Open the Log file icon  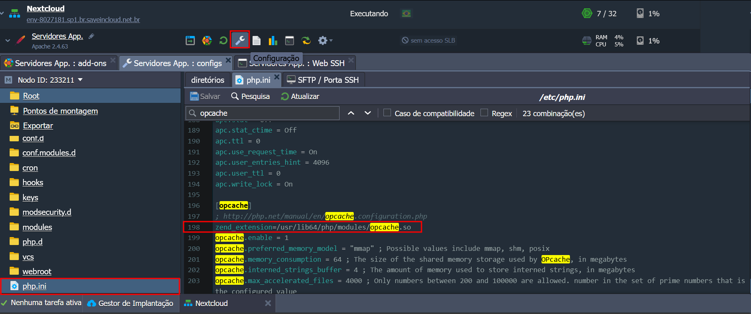[257, 41]
